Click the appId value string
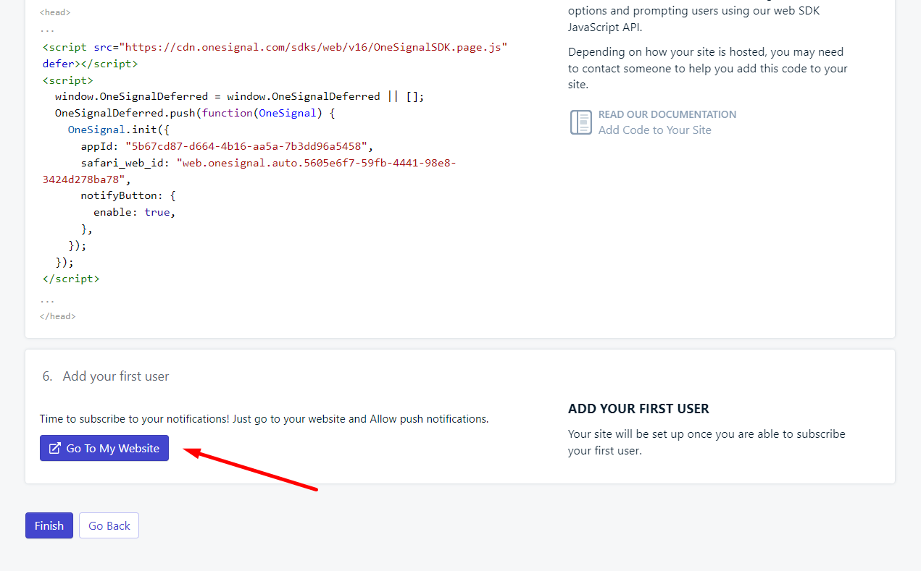This screenshot has height=571, width=921. pos(246,146)
